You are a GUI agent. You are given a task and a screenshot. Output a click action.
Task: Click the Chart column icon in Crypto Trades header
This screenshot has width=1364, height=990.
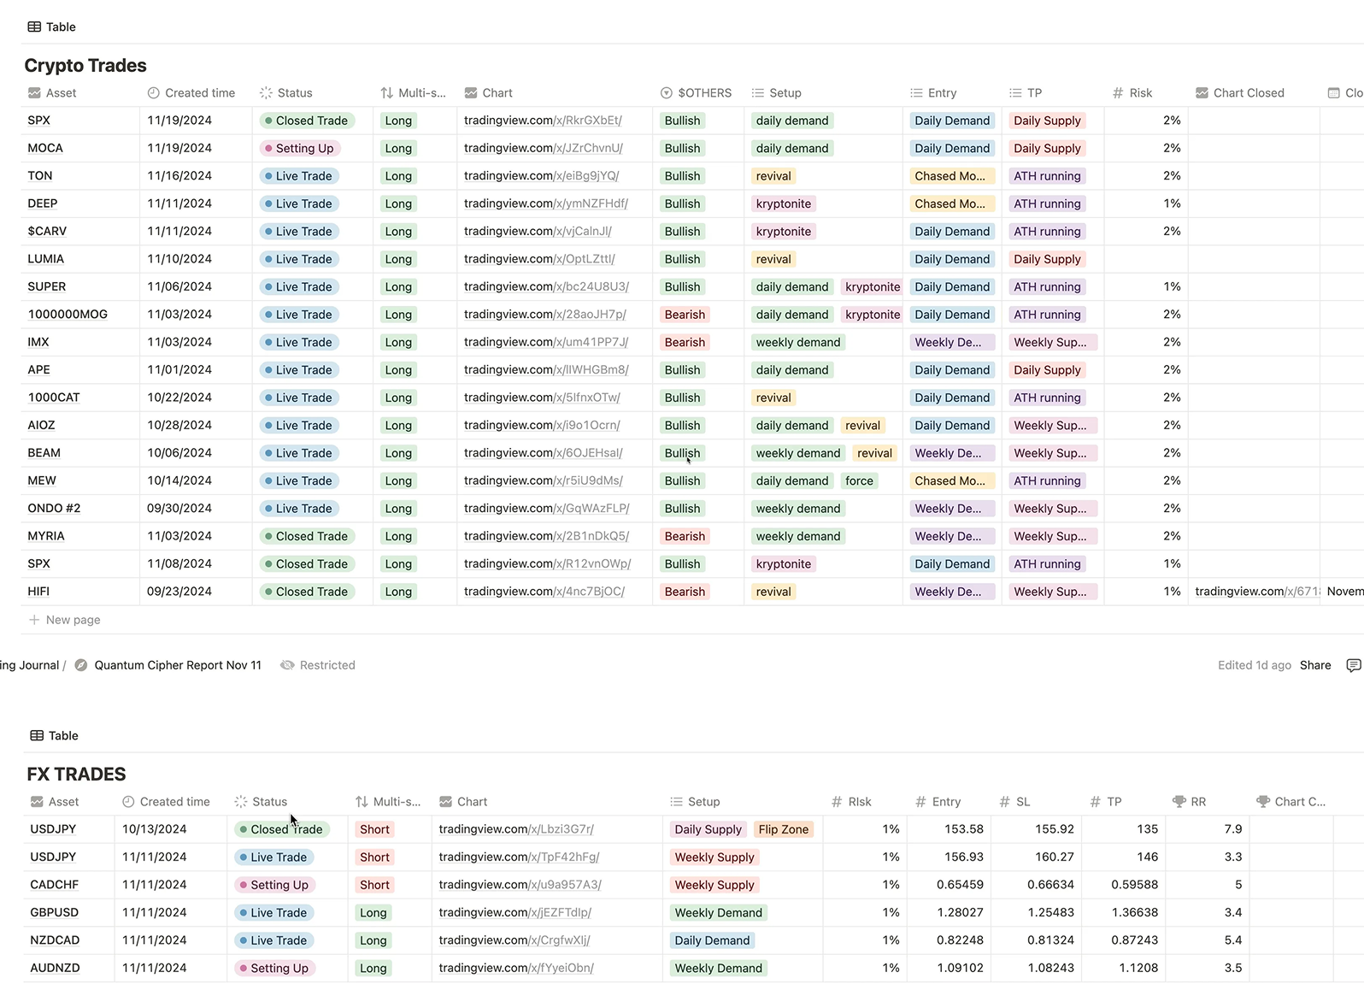(471, 92)
